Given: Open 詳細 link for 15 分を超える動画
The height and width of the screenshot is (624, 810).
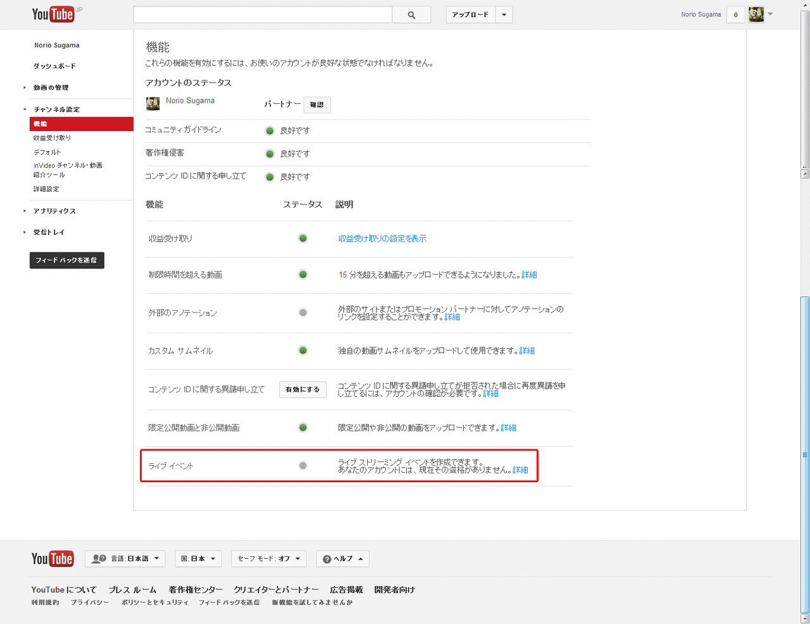Looking at the screenshot, I should tap(529, 275).
